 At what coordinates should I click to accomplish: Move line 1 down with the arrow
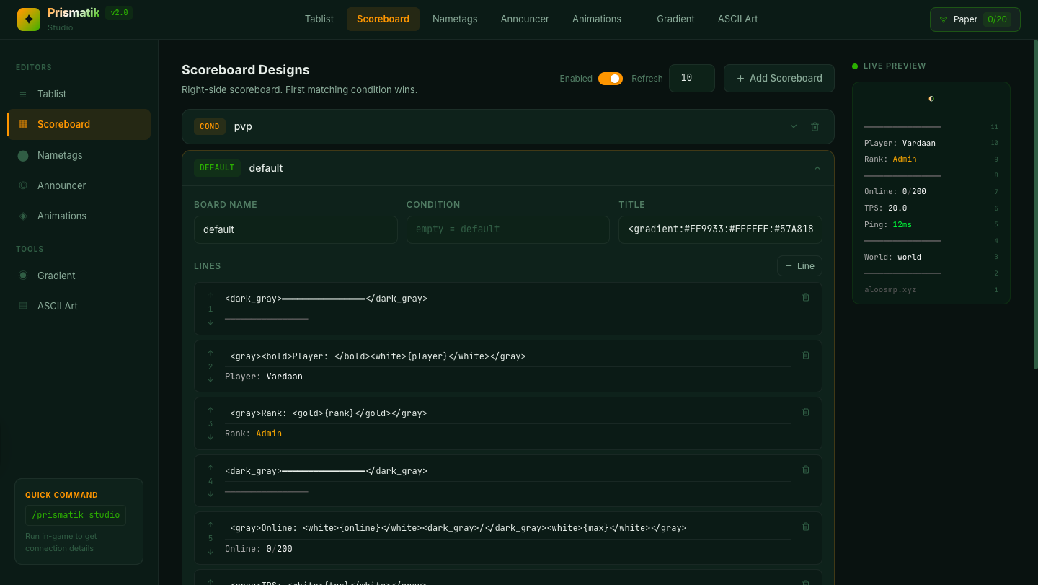click(x=210, y=322)
